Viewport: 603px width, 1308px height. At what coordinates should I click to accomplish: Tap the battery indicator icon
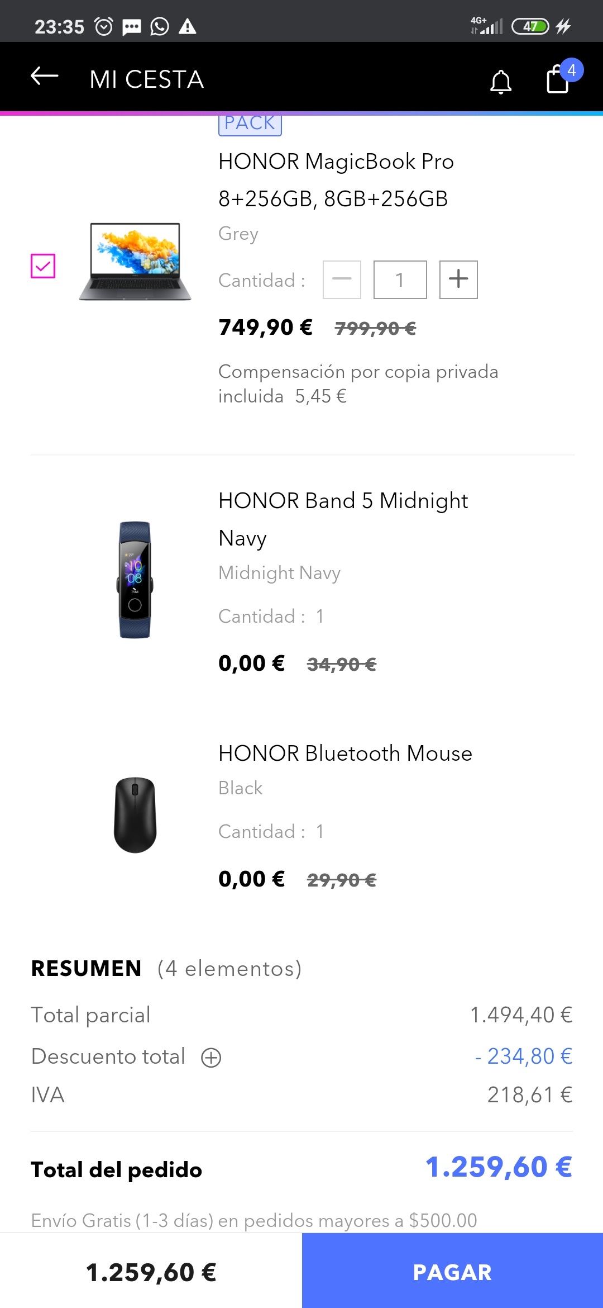coord(530,26)
